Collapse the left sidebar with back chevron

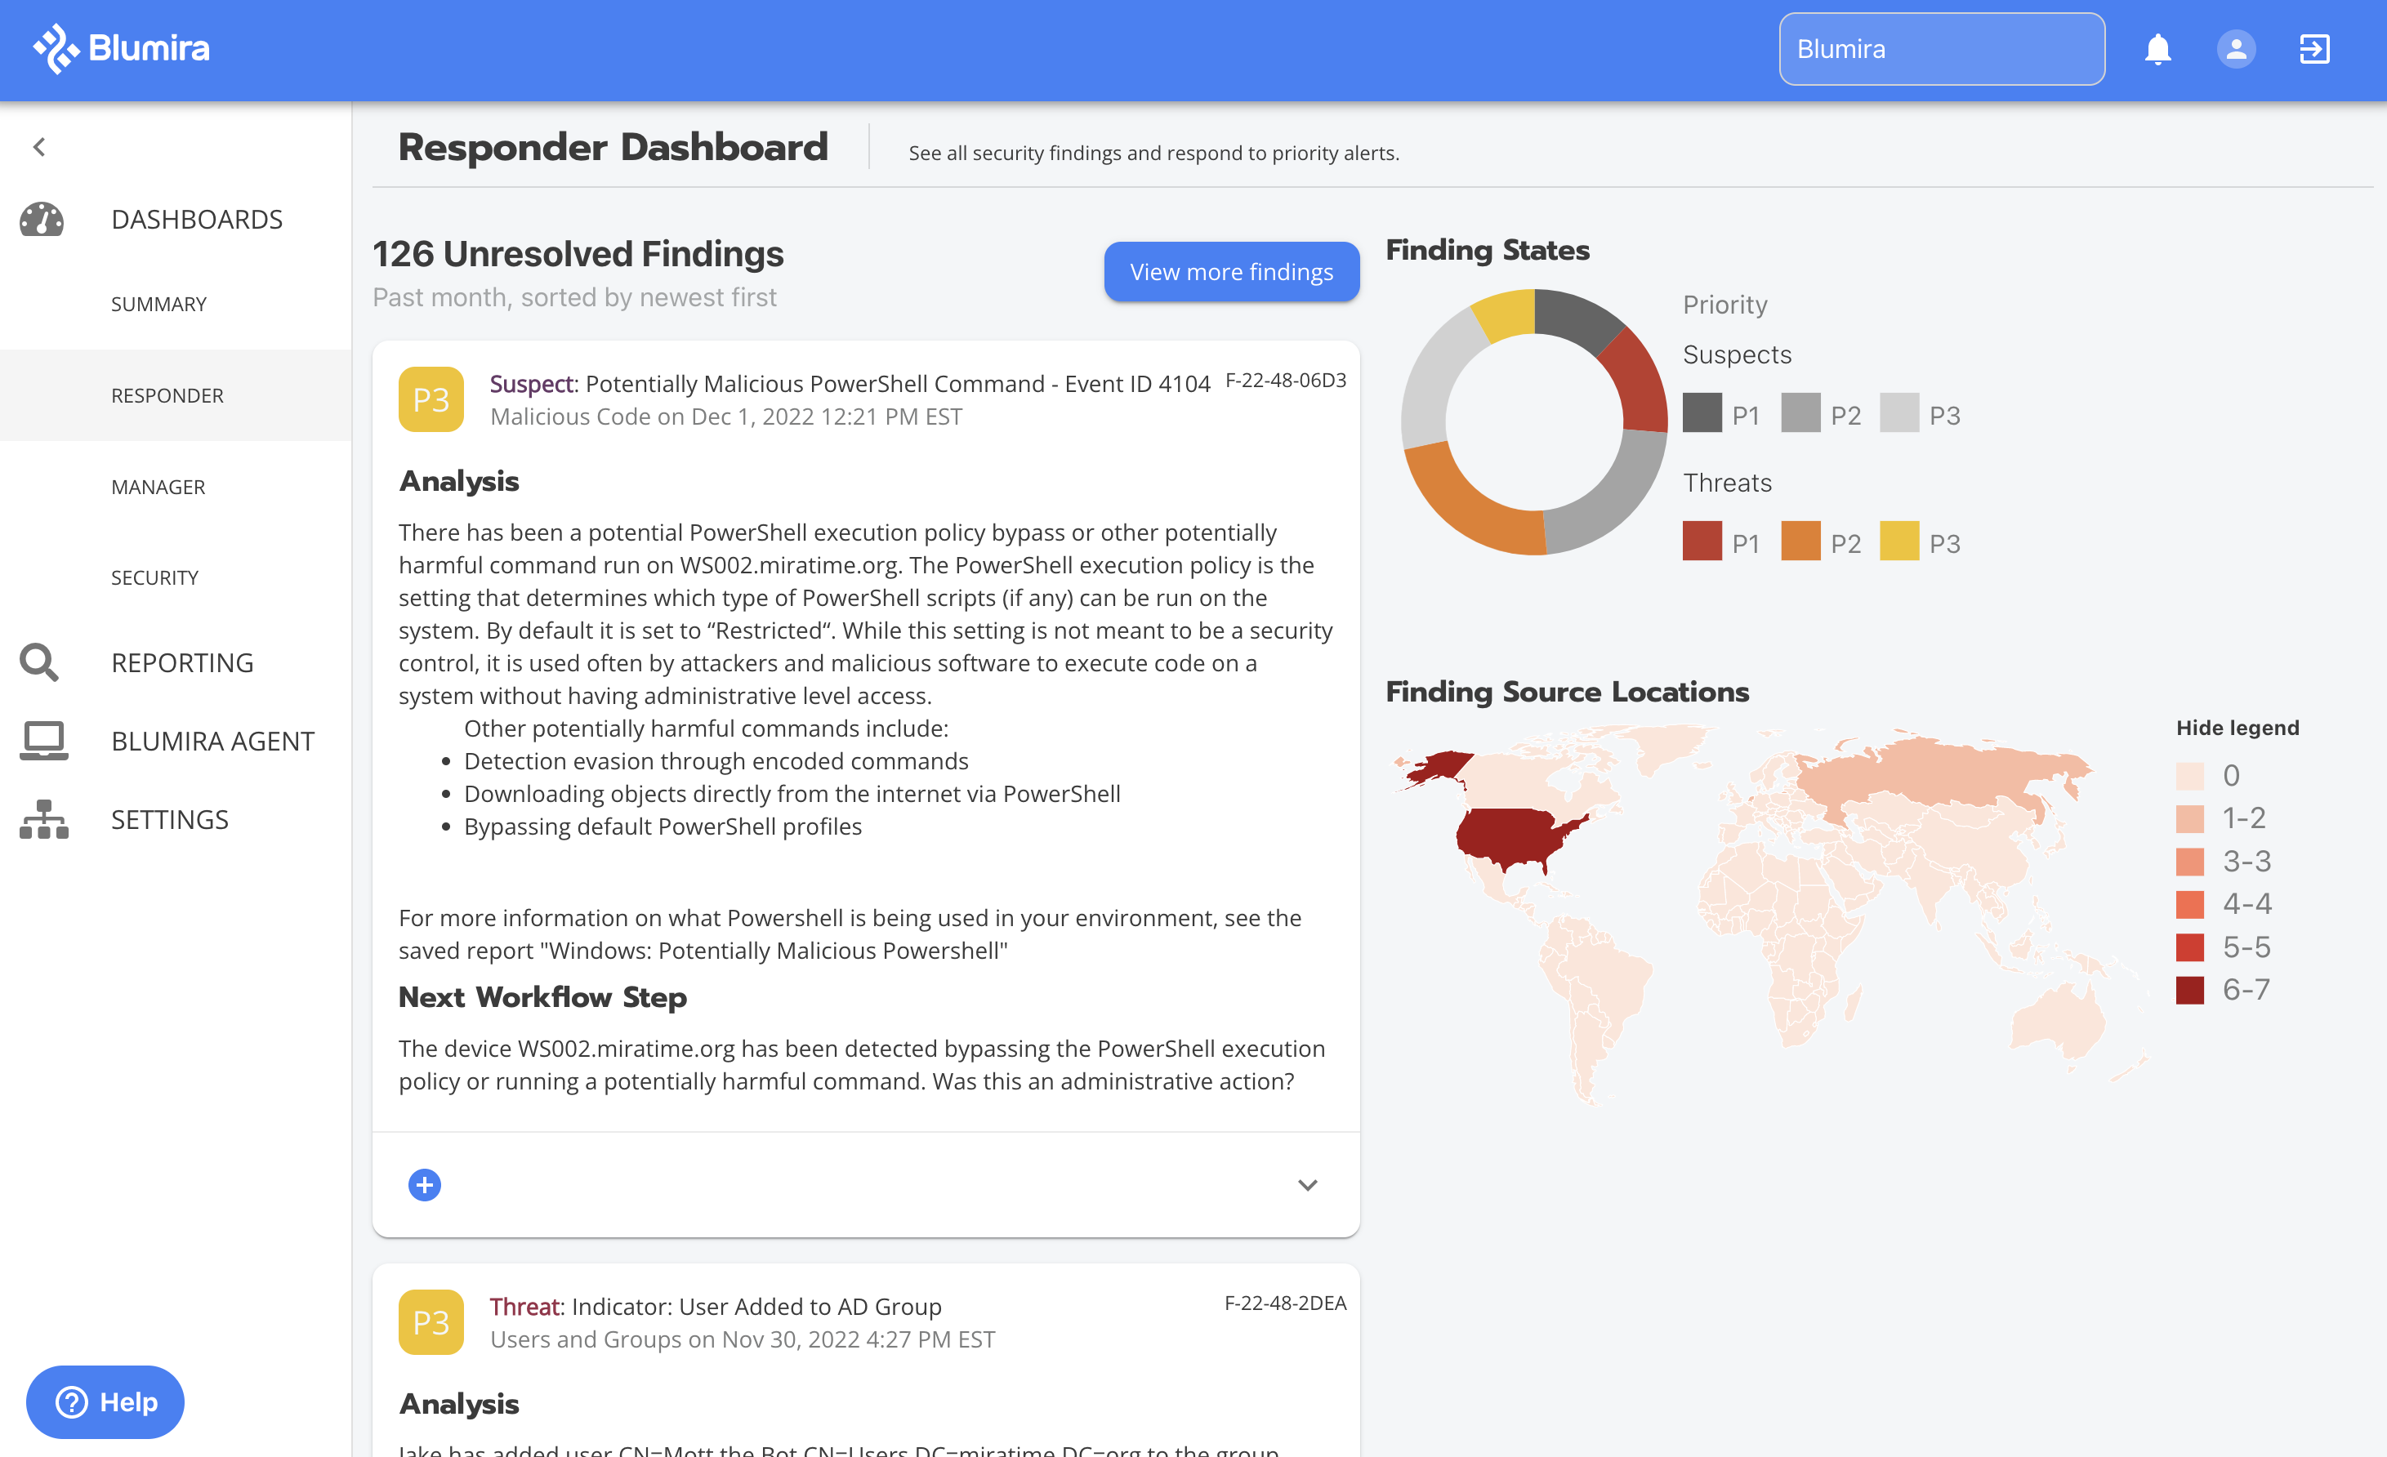coord(38,146)
